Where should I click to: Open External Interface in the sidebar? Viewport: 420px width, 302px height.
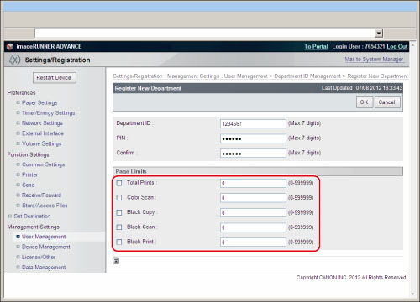pos(43,133)
